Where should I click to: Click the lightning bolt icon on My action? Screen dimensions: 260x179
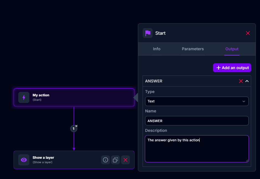[24, 97]
